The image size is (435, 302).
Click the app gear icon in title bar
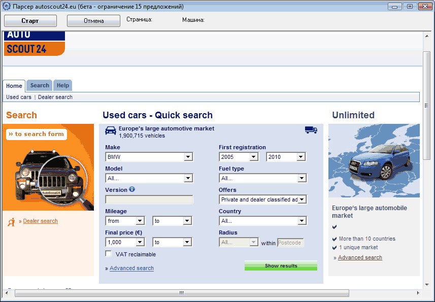(x=6, y=6)
